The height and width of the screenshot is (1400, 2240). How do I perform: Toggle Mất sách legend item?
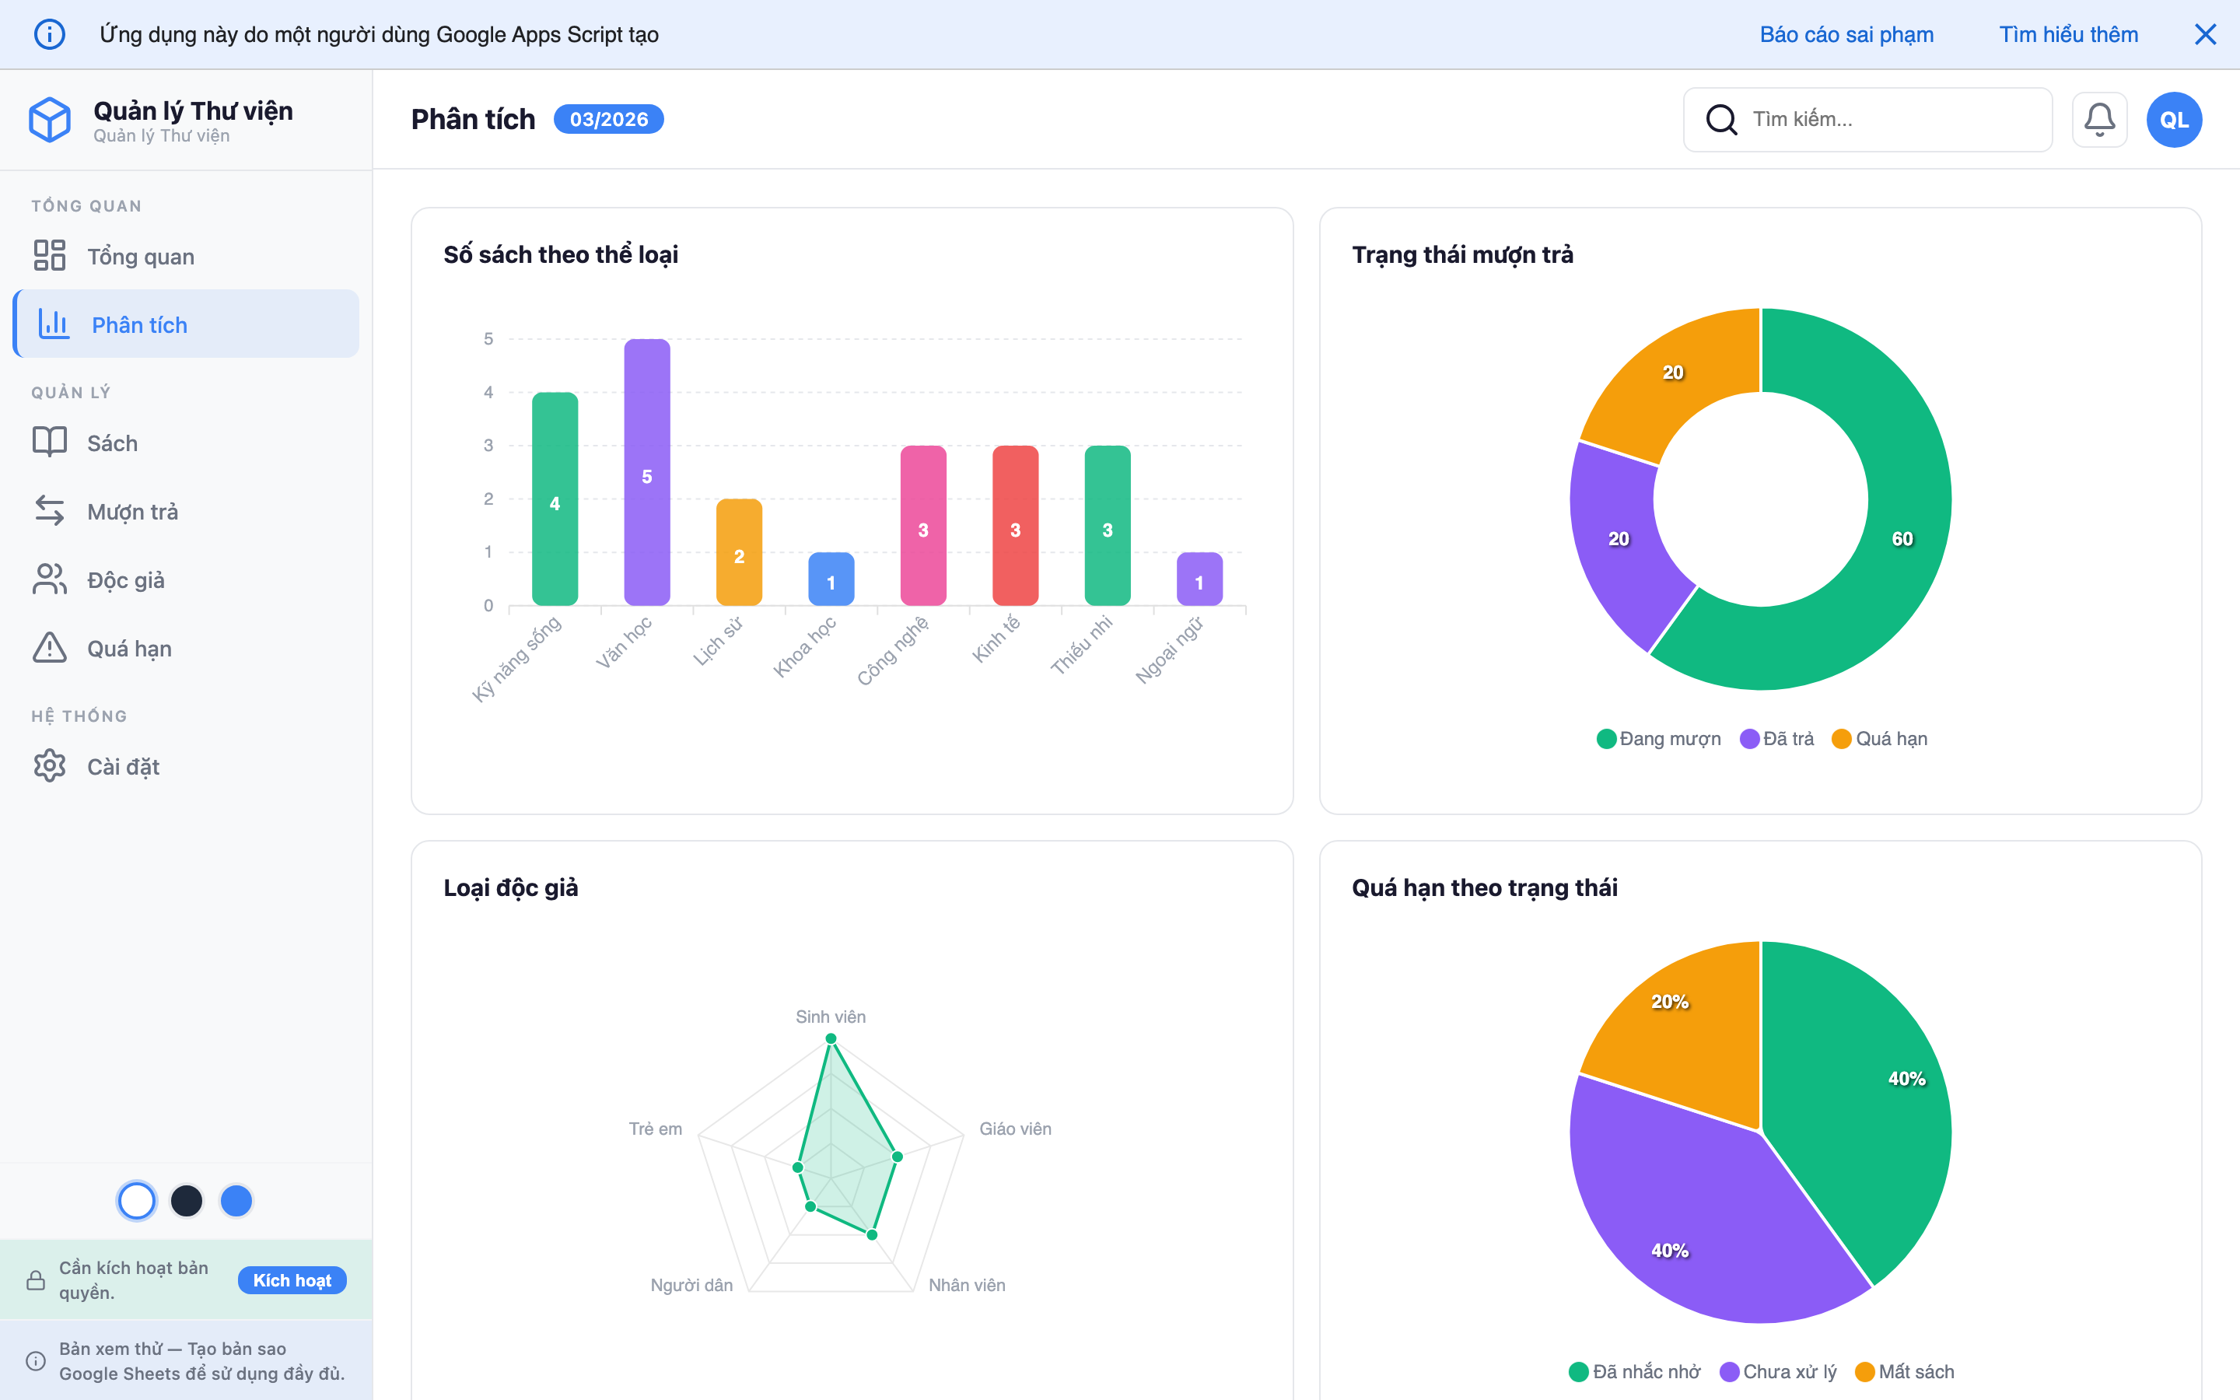click(1905, 1371)
